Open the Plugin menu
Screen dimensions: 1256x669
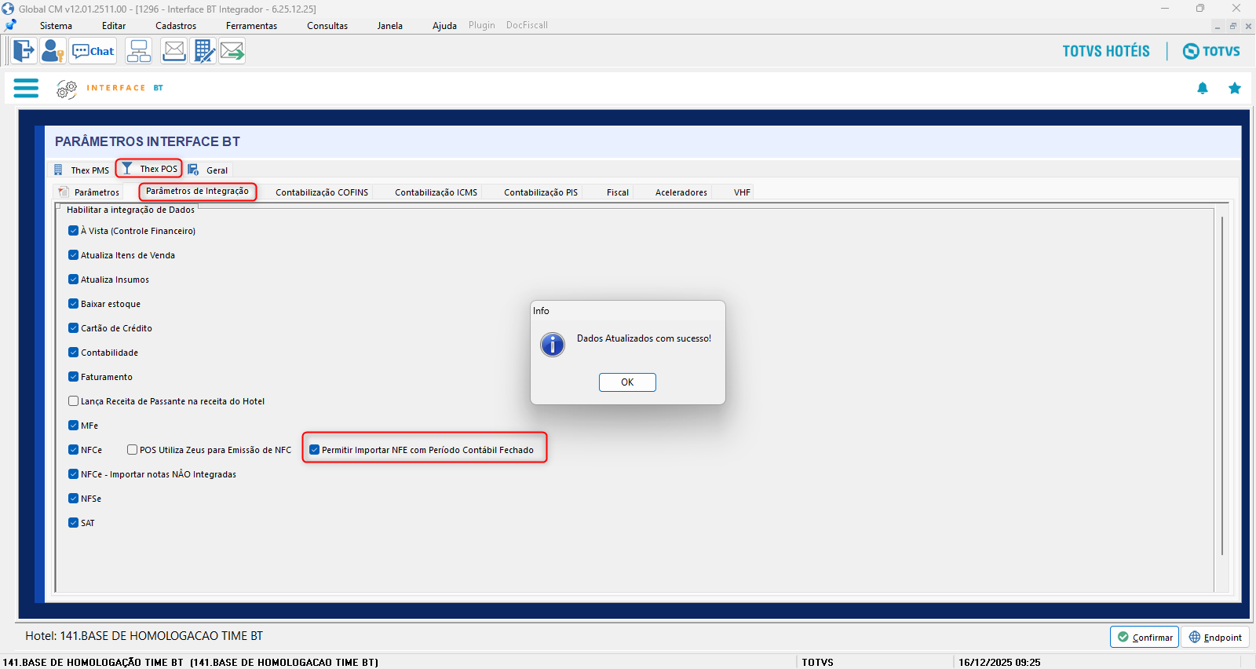point(482,25)
